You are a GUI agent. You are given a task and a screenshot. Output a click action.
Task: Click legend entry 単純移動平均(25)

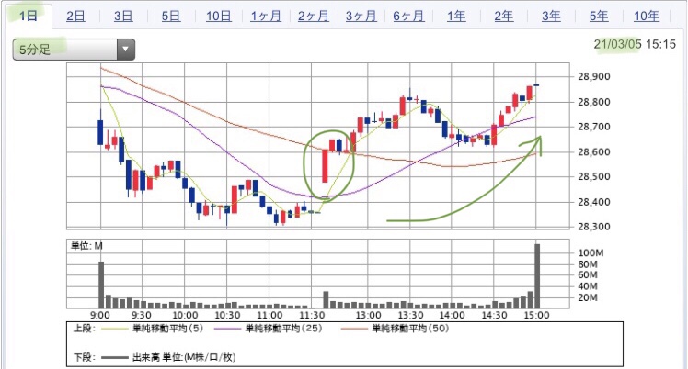click(283, 329)
